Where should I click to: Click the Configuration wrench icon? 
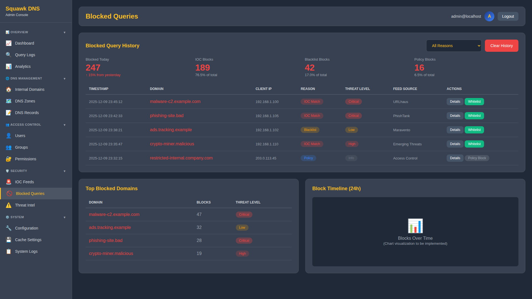9,228
